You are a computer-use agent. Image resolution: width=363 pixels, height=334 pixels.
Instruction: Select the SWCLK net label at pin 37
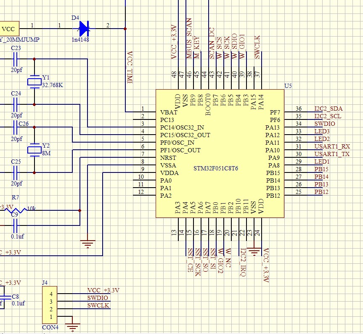point(257,47)
